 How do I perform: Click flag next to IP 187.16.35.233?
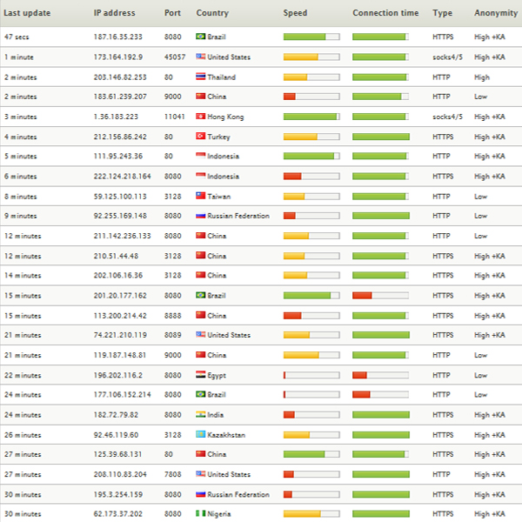coord(201,37)
